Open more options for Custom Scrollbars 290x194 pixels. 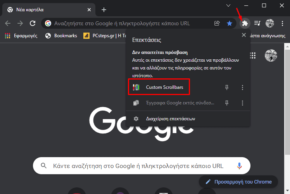tap(242, 87)
